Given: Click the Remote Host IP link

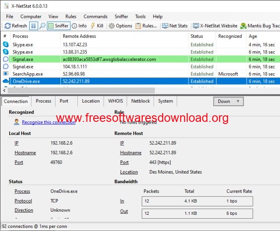Looking at the screenshot, I should coord(122,143).
